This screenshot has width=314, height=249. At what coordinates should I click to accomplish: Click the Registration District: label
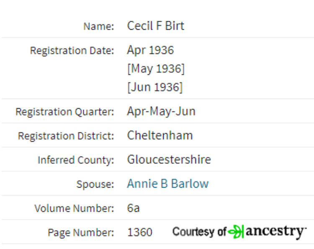click(66, 136)
